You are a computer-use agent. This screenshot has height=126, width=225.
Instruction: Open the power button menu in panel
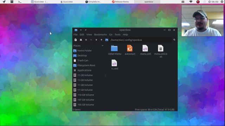click(222, 2)
